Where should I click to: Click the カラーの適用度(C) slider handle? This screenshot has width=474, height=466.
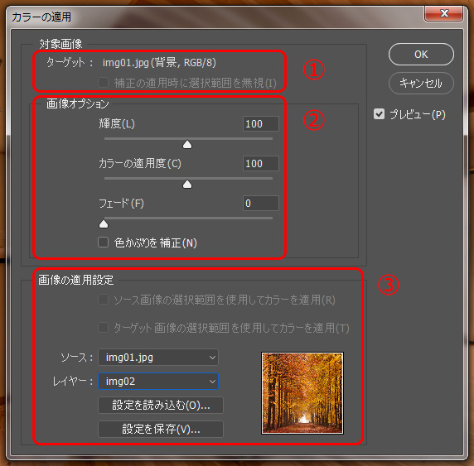[x=187, y=184]
